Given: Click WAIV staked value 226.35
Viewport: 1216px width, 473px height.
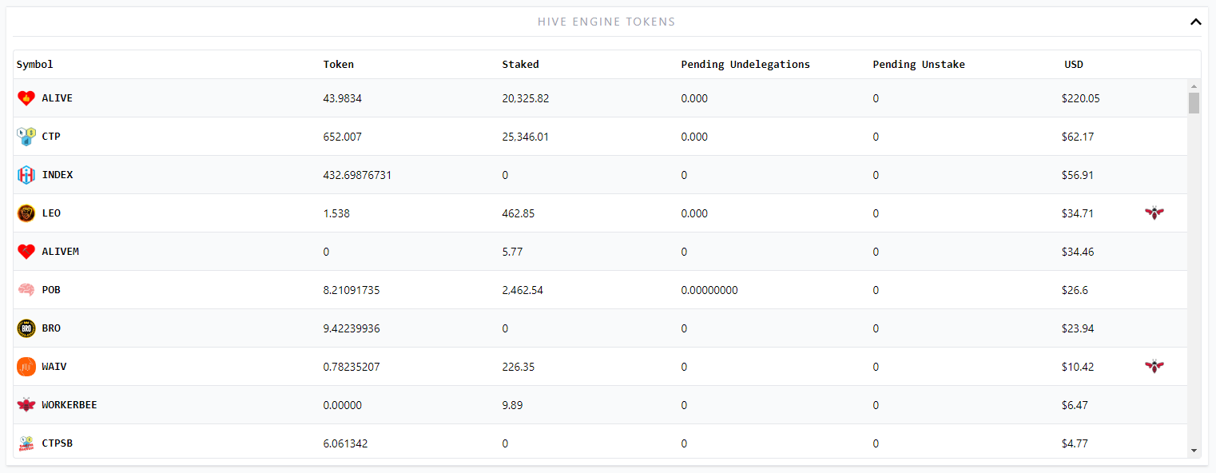Looking at the screenshot, I should coord(519,367).
